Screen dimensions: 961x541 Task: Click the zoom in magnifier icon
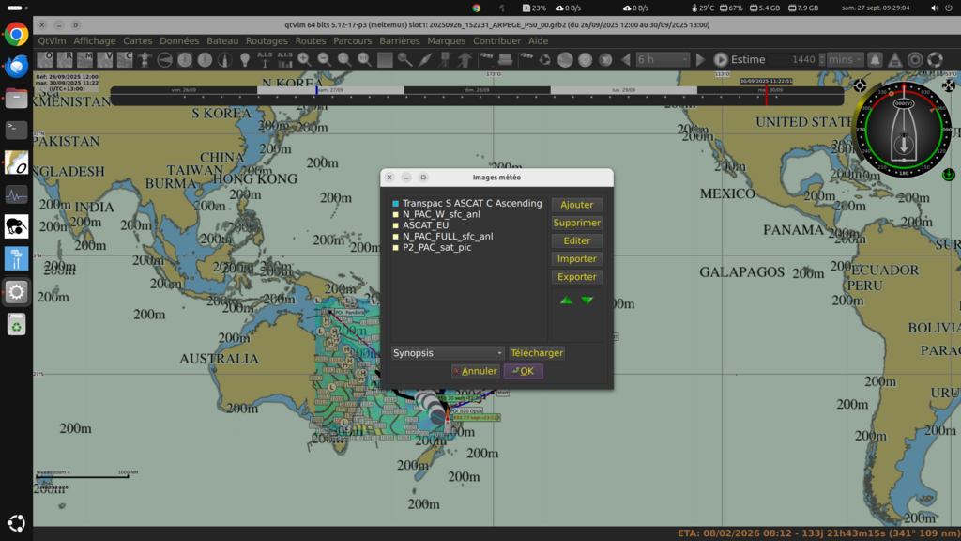[x=304, y=59]
